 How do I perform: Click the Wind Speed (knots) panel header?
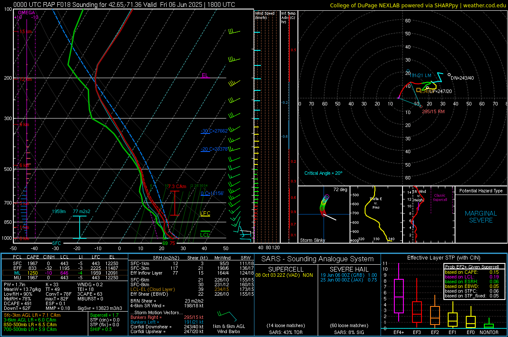[265, 15]
